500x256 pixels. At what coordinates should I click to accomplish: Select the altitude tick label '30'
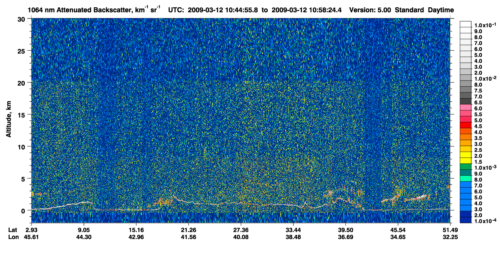pos(22,18)
